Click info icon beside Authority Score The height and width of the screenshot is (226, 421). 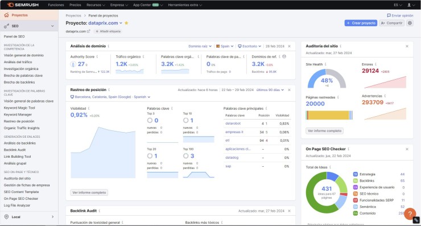97,57
